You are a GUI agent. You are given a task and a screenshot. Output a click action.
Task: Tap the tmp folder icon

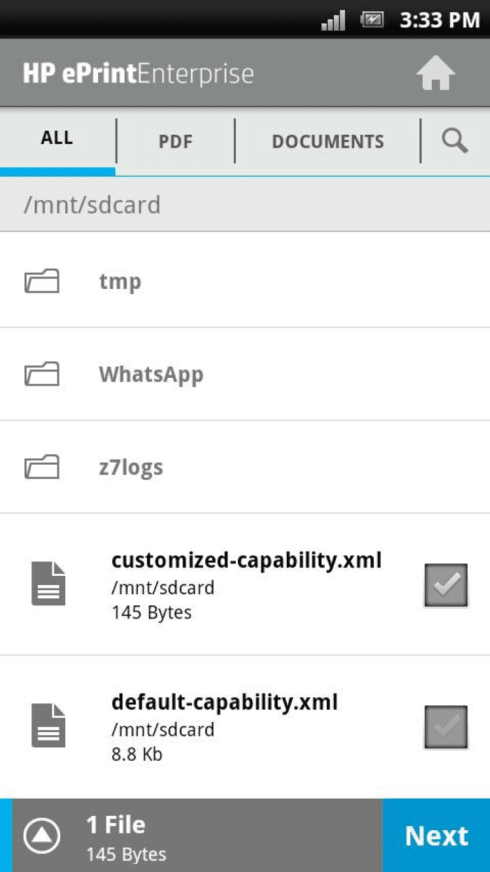42,282
